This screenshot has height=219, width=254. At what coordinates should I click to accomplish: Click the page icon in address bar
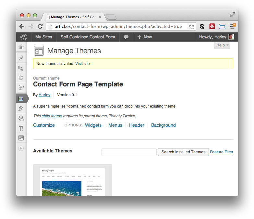click(51, 26)
